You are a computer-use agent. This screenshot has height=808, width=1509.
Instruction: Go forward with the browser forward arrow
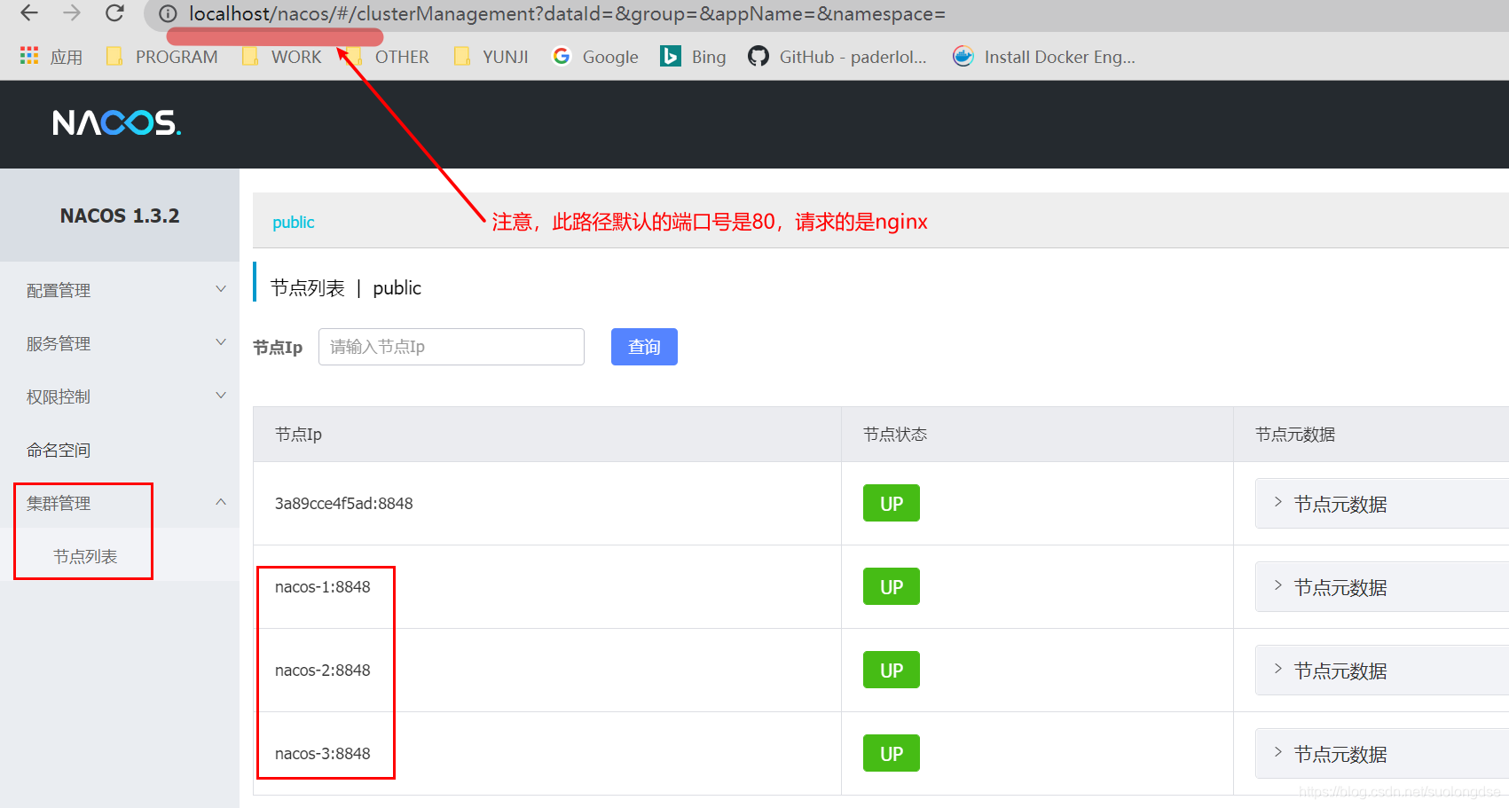[72, 13]
